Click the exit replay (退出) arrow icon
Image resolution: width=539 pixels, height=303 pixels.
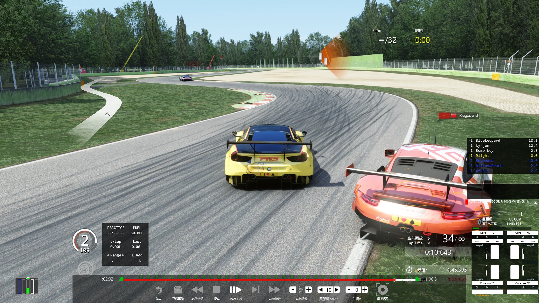point(159,290)
